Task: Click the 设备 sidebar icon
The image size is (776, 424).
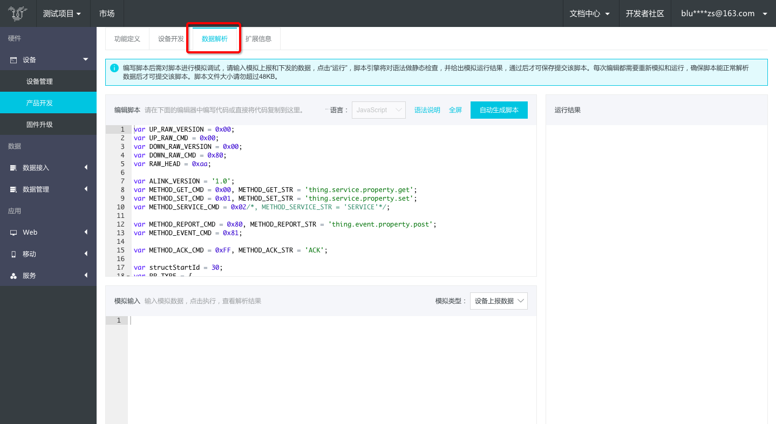Action: (13, 60)
